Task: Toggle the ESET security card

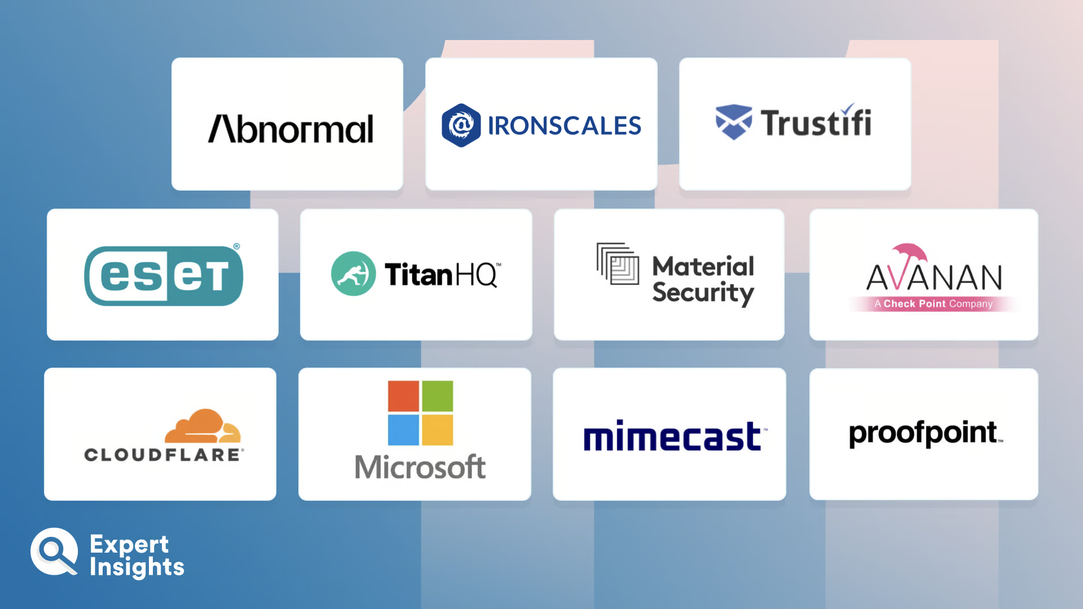Action: [x=162, y=275]
